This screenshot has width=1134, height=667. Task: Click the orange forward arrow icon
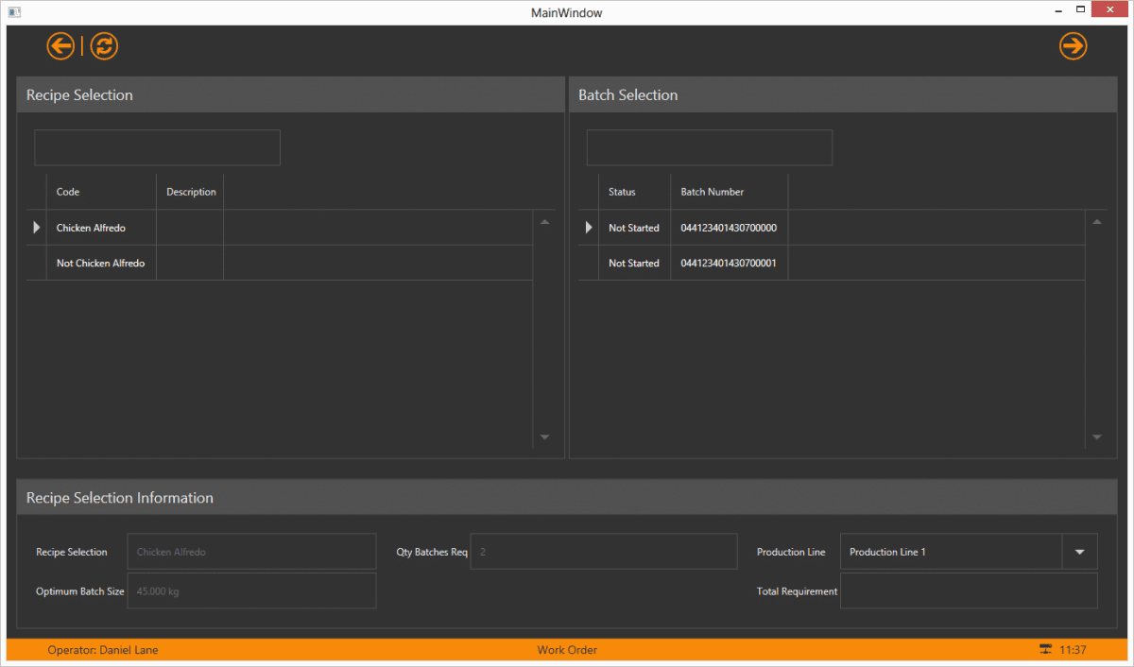click(x=1073, y=46)
